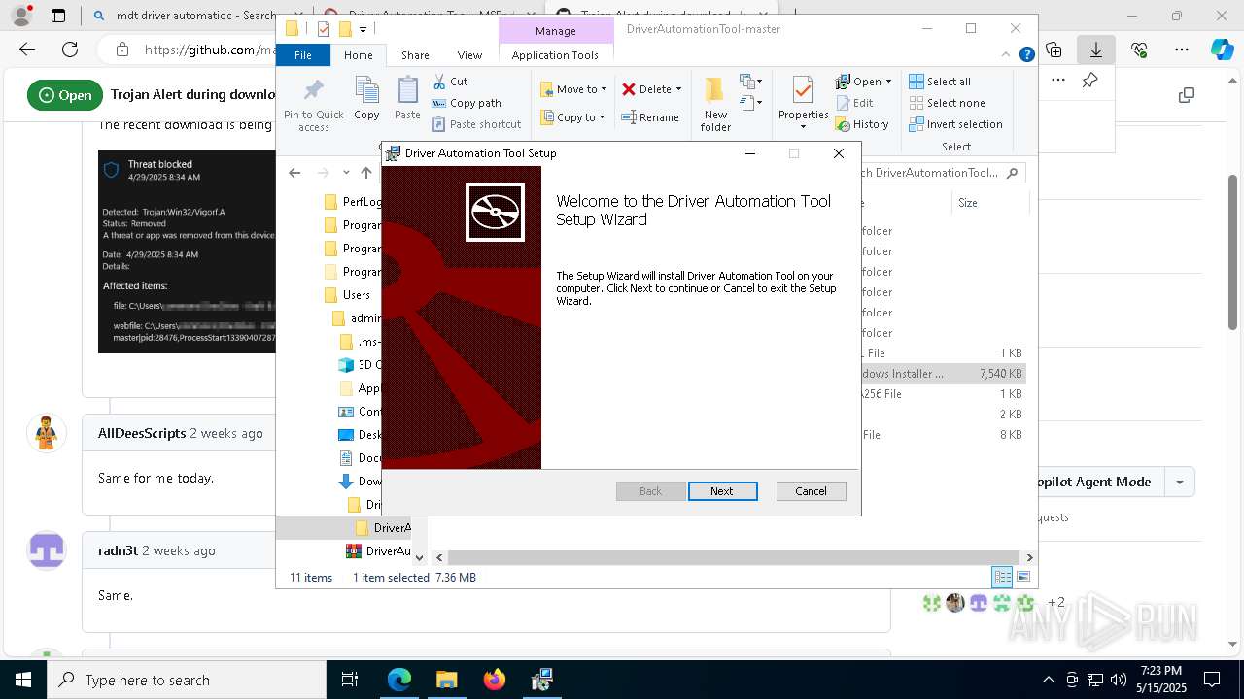The image size is (1244, 699).
Task: Click the Size column header
Action: click(x=989, y=203)
